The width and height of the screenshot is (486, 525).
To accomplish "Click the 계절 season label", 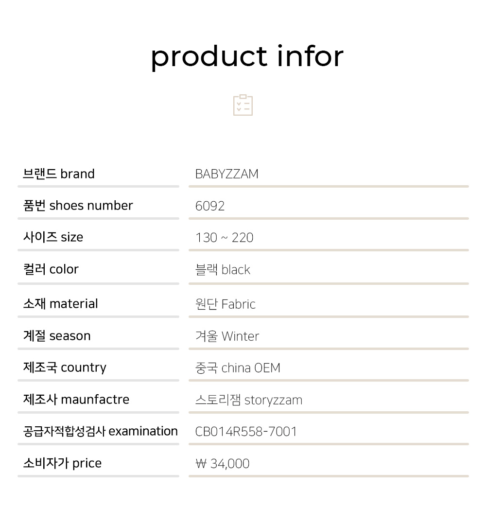I will (x=56, y=336).
